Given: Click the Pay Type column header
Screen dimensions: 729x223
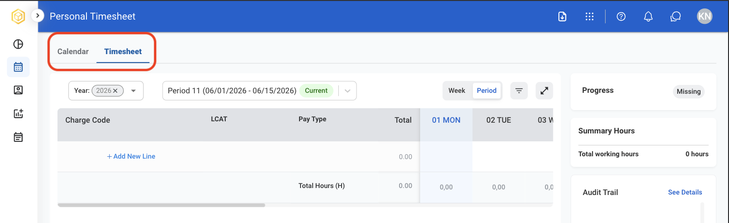Looking at the screenshot, I should (x=312, y=119).
